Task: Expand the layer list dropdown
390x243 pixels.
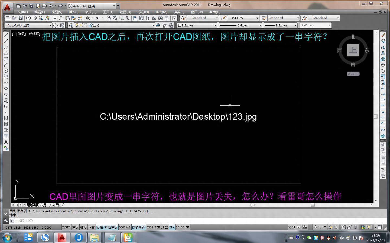Action: 153,25
